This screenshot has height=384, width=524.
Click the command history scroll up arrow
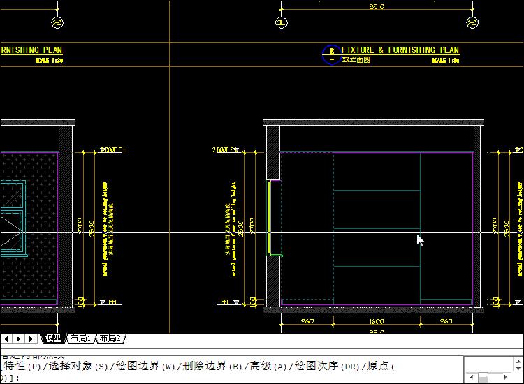[518, 362]
